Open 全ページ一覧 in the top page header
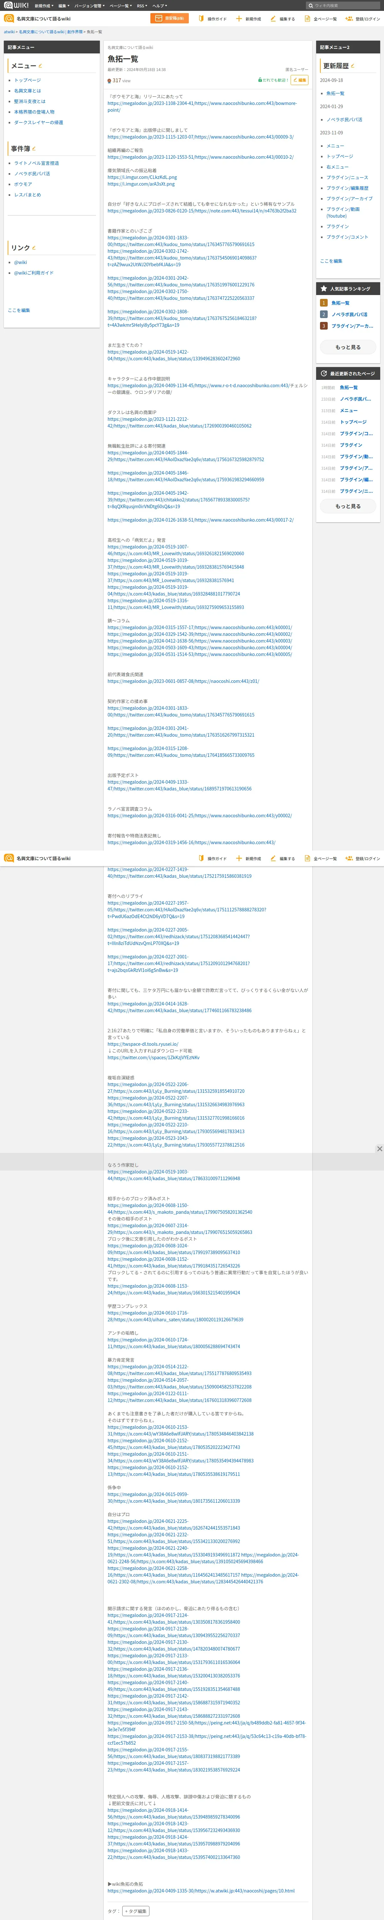Screen dimensions: 384x1920 321,19
